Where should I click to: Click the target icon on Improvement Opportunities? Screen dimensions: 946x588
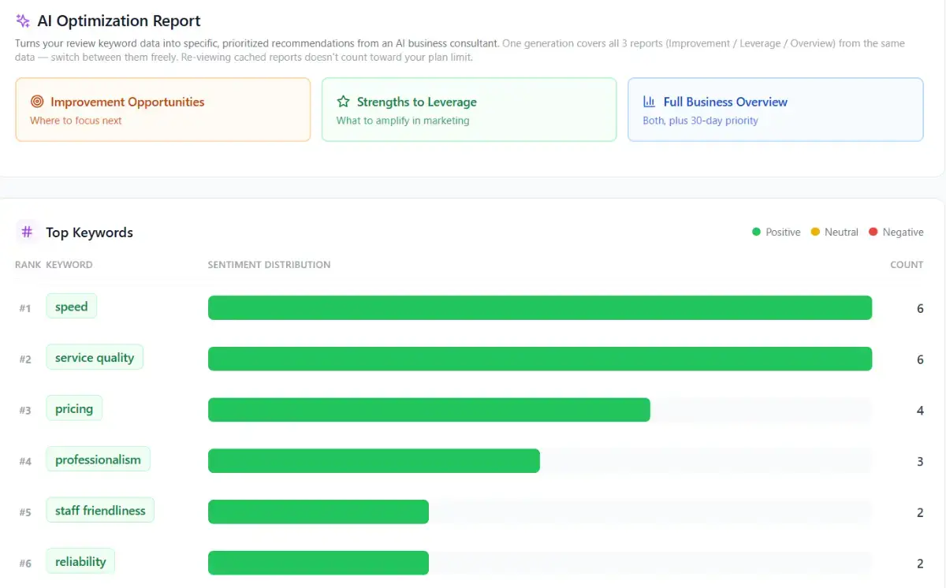point(36,102)
